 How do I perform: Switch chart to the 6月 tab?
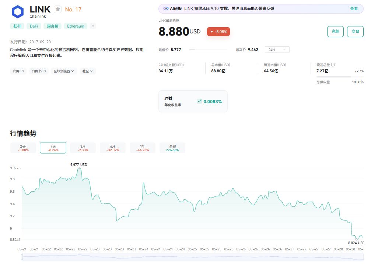(x=113, y=148)
